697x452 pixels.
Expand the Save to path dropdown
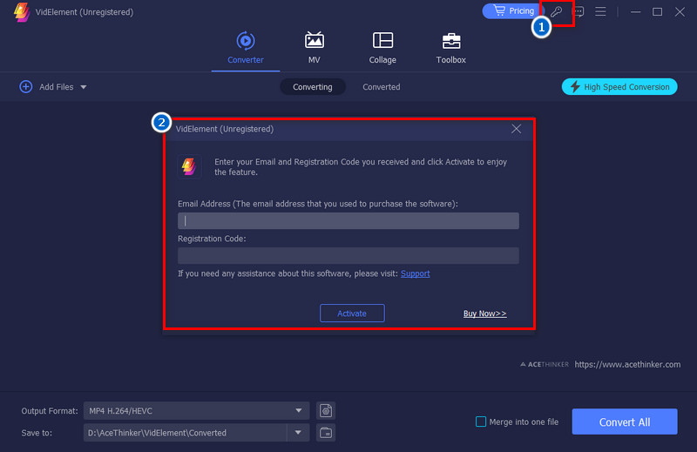(x=299, y=433)
